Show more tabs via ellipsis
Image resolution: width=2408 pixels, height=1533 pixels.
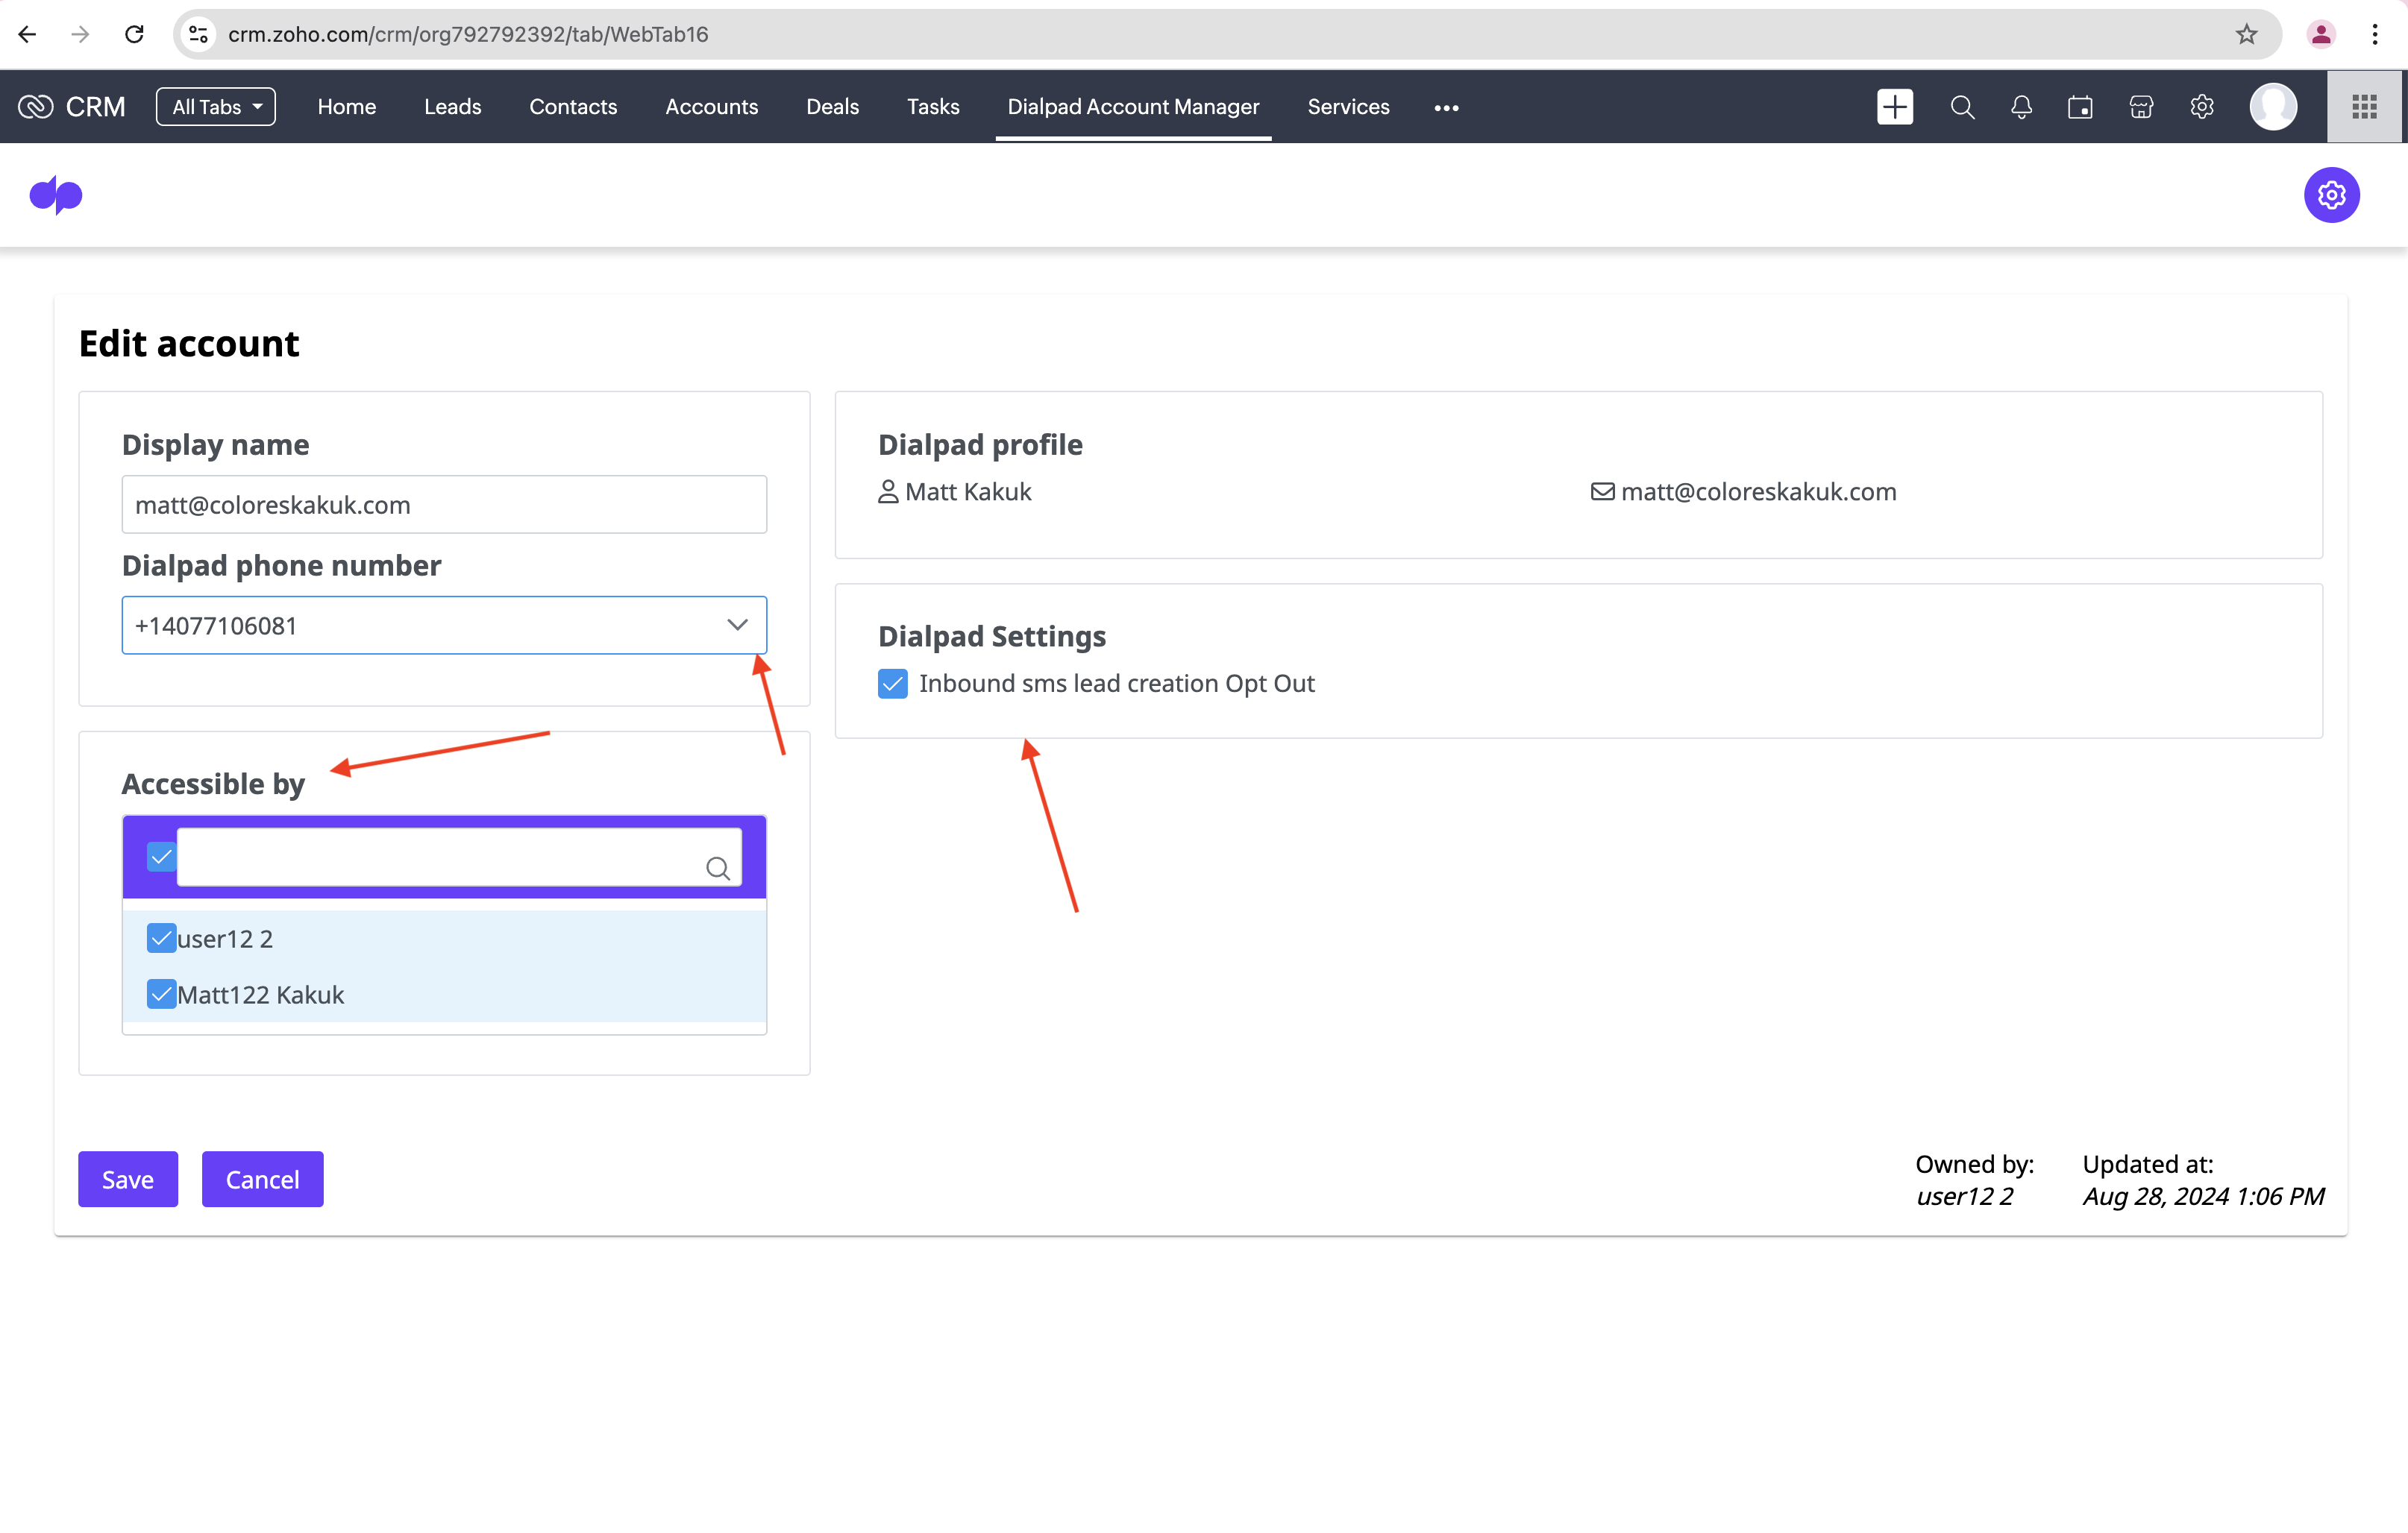click(x=1446, y=107)
